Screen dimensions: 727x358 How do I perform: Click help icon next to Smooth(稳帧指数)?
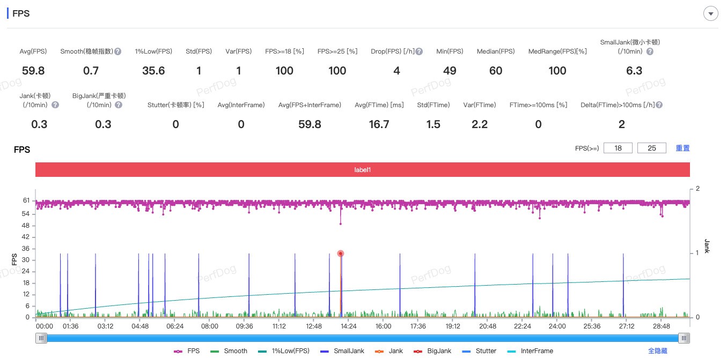point(118,52)
